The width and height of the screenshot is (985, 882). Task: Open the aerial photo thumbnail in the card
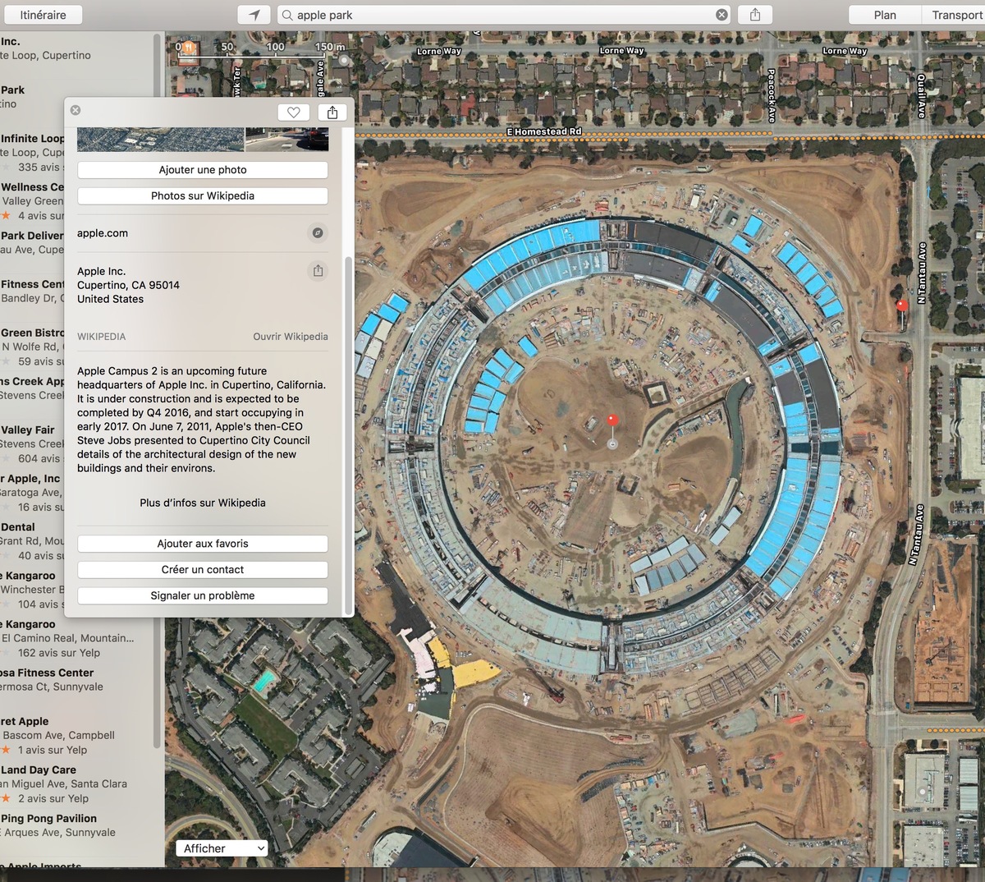pos(161,140)
